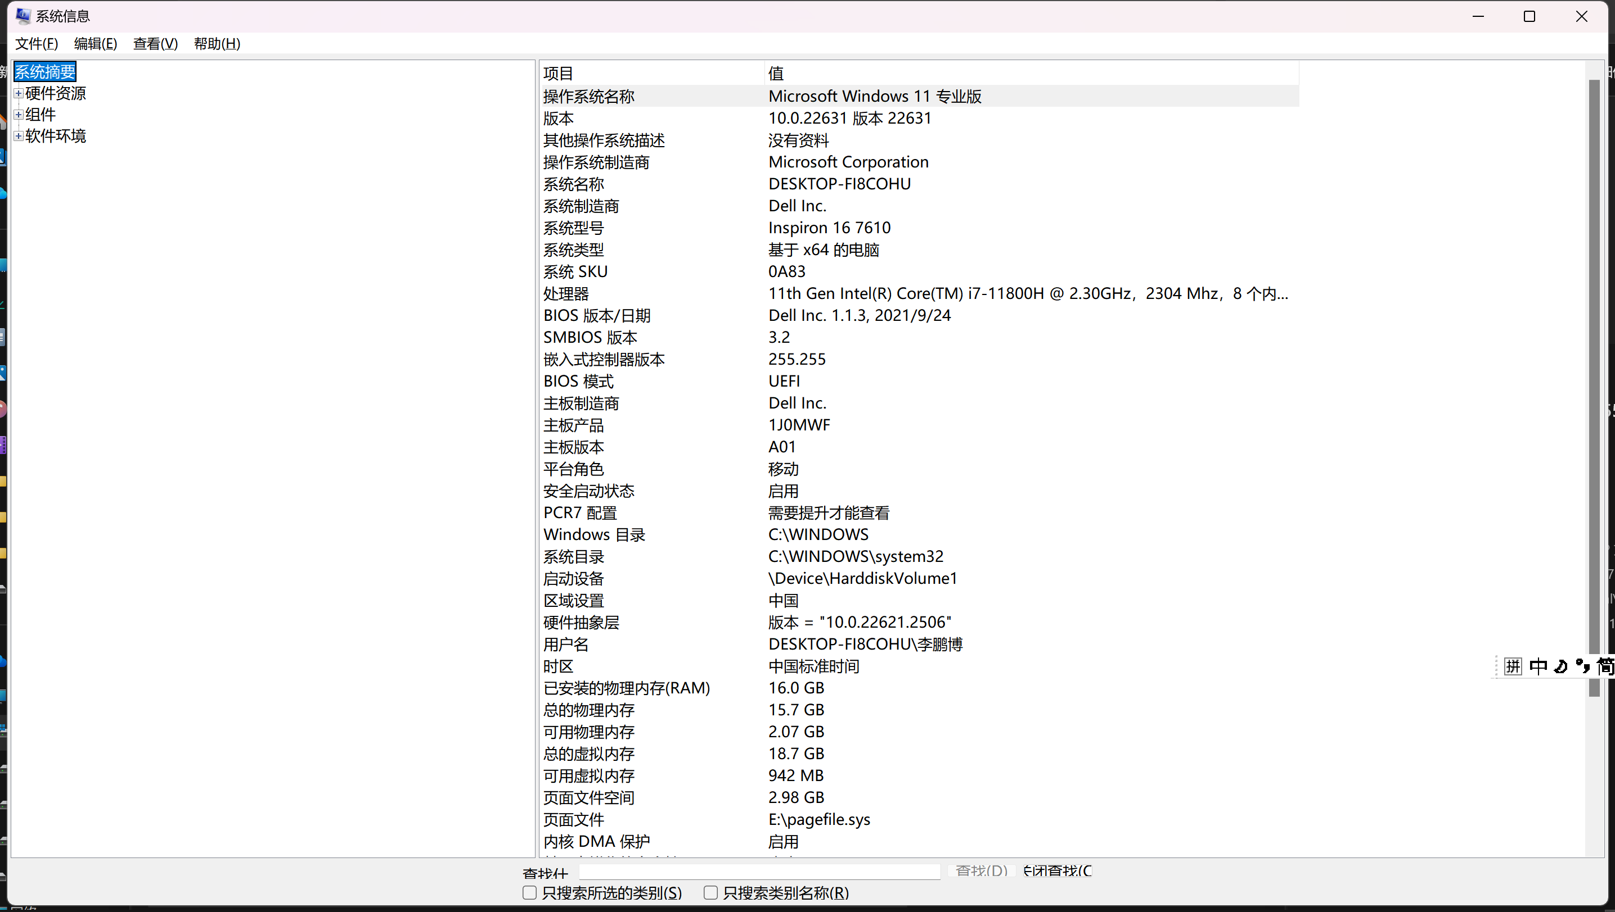Screen dimensions: 1615x912
Task: Select the Pinyin 拼 icon on IME toolbar
Action: coord(1513,666)
